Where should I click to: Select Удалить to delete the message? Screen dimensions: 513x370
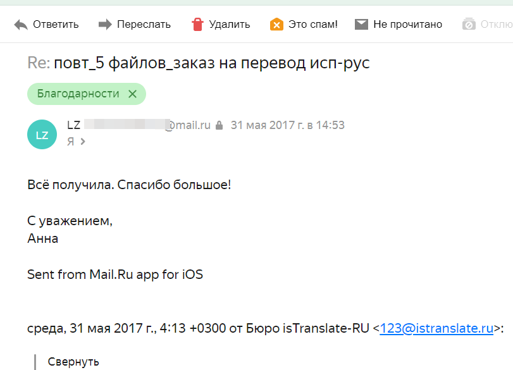click(230, 24)
